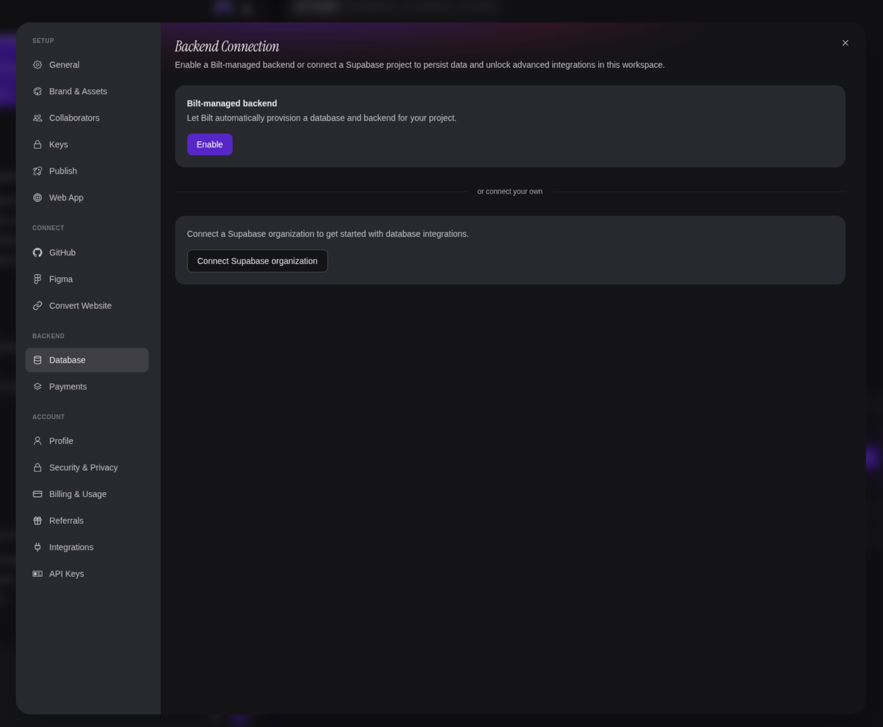The width and height of the screenshot is (883, 727).
Task: Click the Figma logo icon
Action: pos(37,279)
